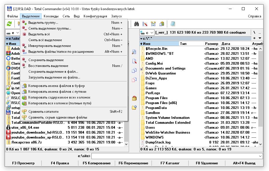Choose Выделить группу... menu entry

click(74, 23)
